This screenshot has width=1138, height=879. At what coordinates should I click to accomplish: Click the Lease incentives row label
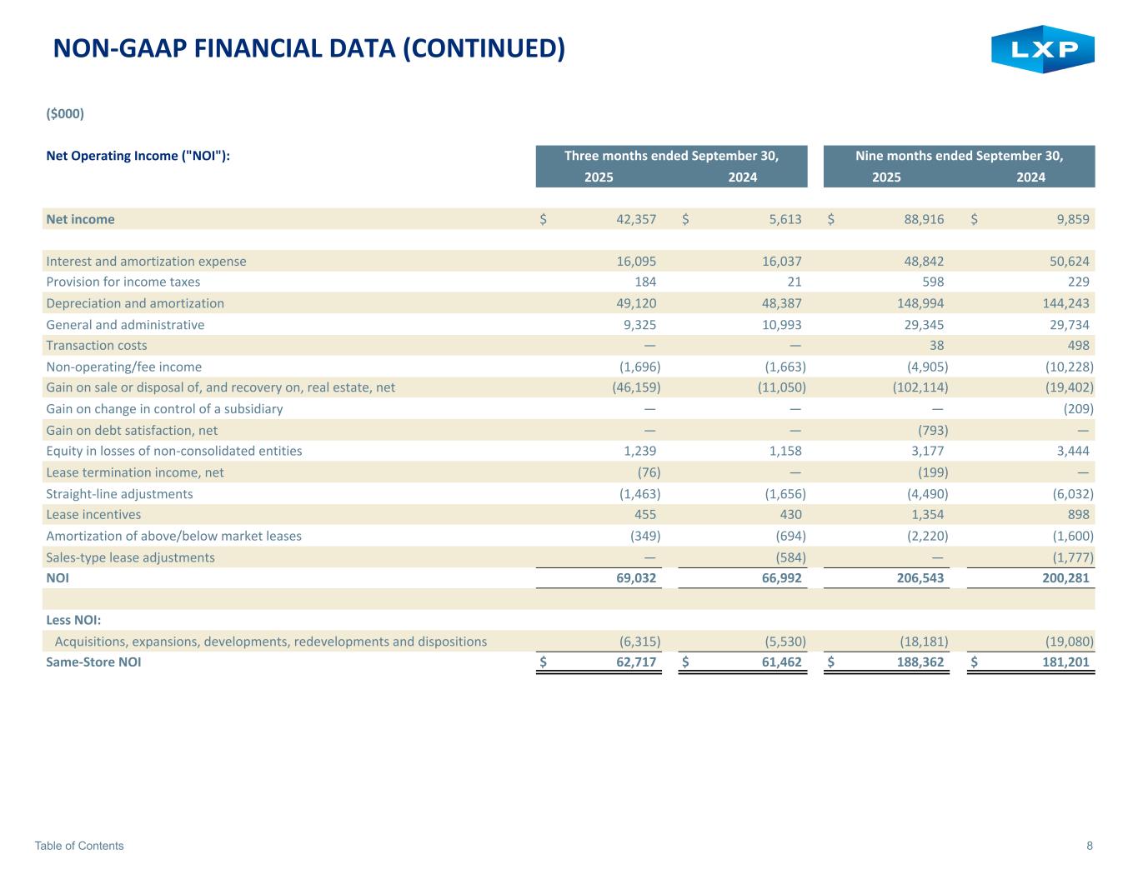click(x=93, y=515)
